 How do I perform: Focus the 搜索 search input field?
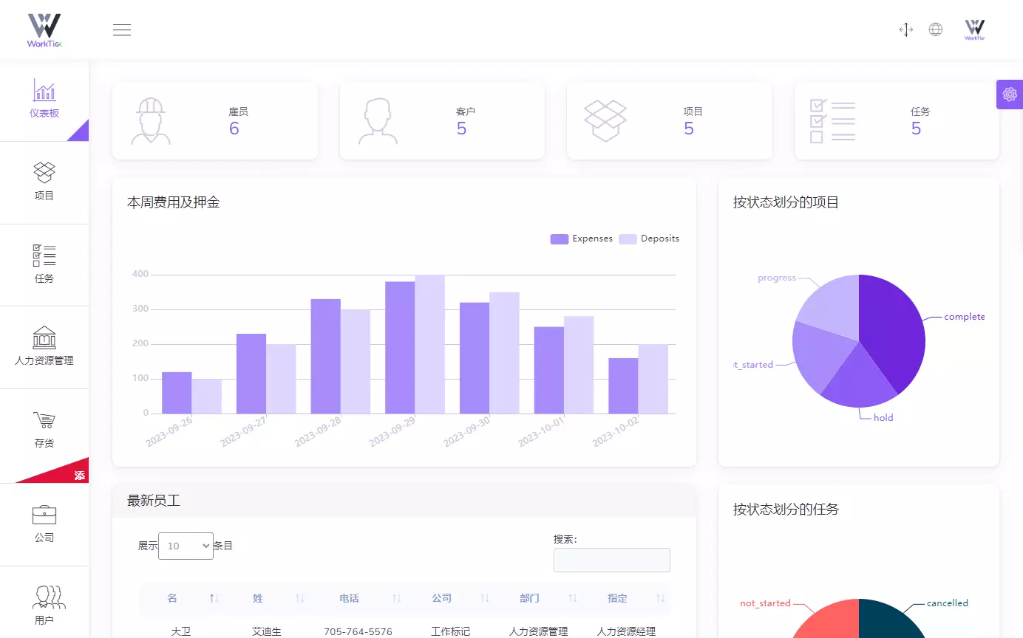(x=612, y=560)
